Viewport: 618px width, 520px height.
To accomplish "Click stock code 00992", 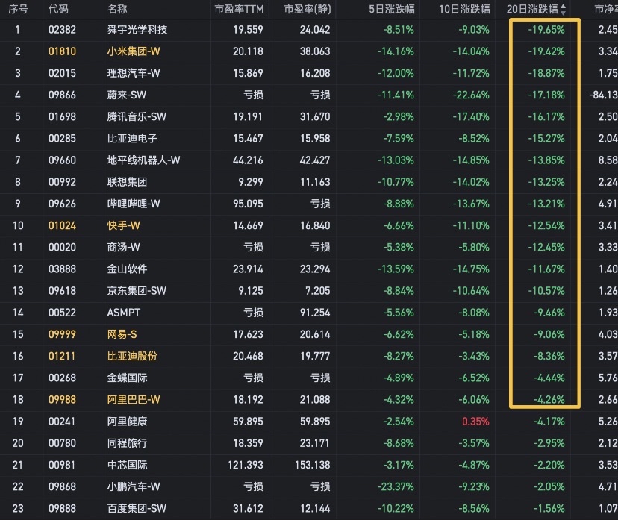I will (x=62, y=182).
